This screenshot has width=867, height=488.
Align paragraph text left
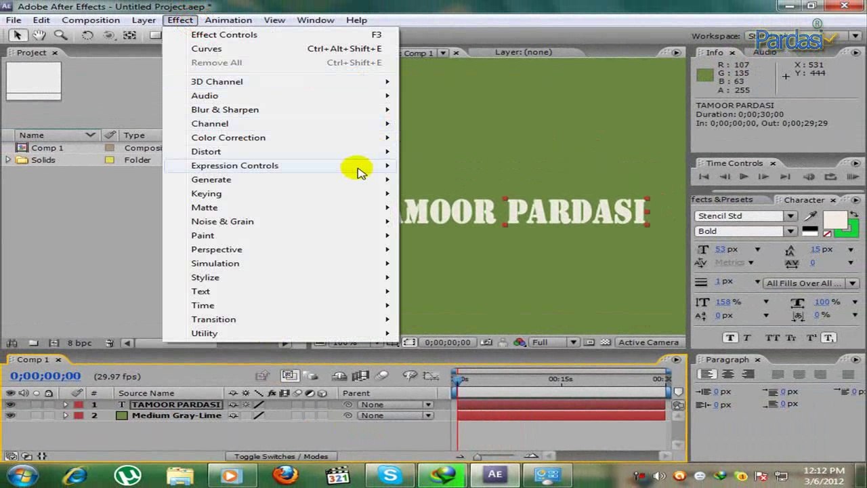point(707,374)
